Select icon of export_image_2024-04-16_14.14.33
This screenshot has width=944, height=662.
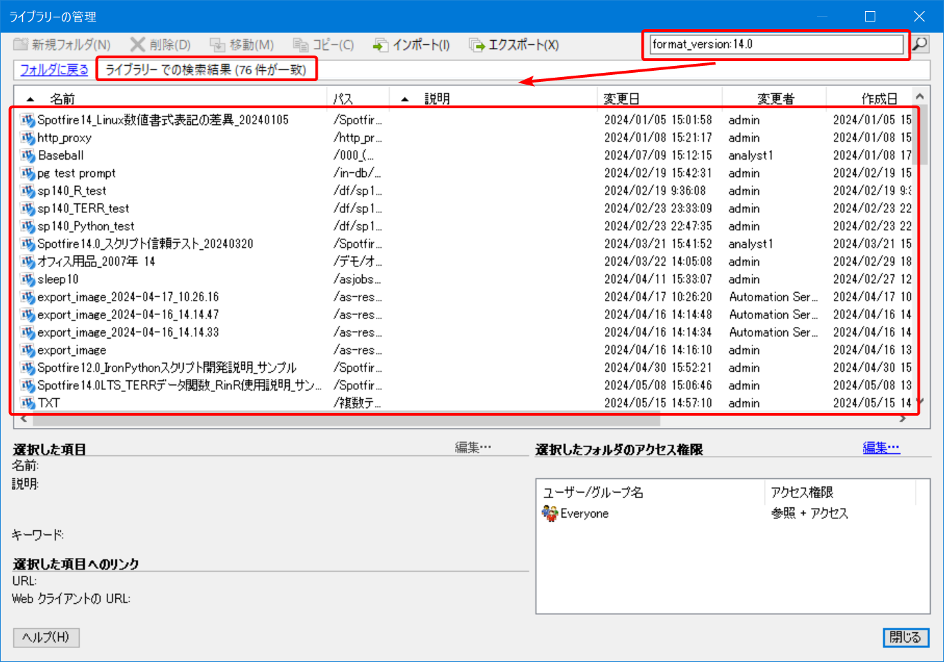click(28, 332)
